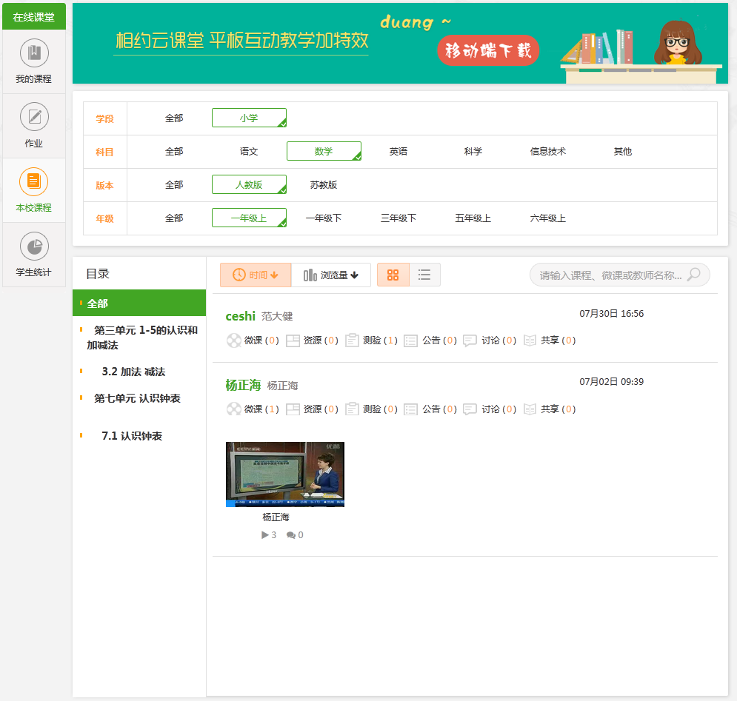Screen dimensions: 737x701
Task: Select 全部 in 版本 filter row
Action: (x=174, y=185)
